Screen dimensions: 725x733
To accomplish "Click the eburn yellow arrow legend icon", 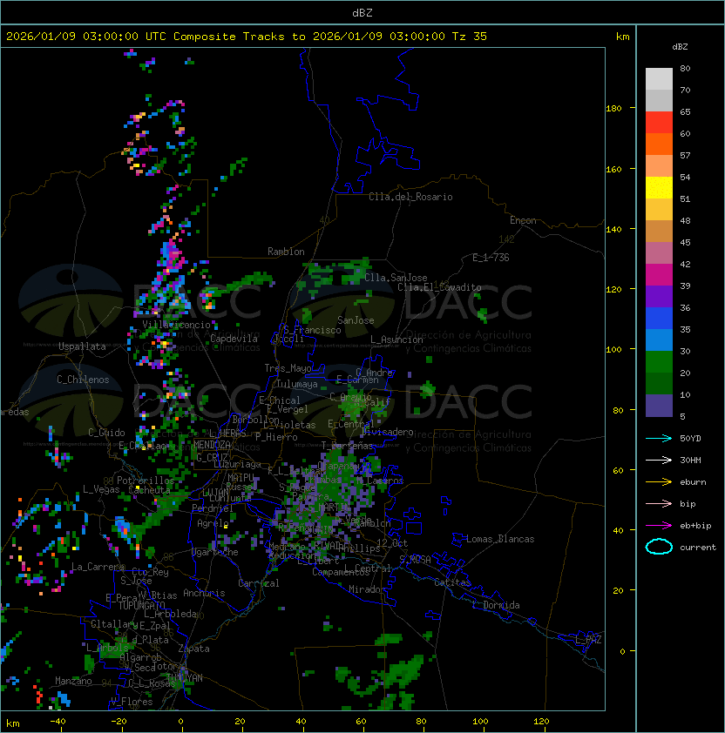I will [x=659, y=482].
